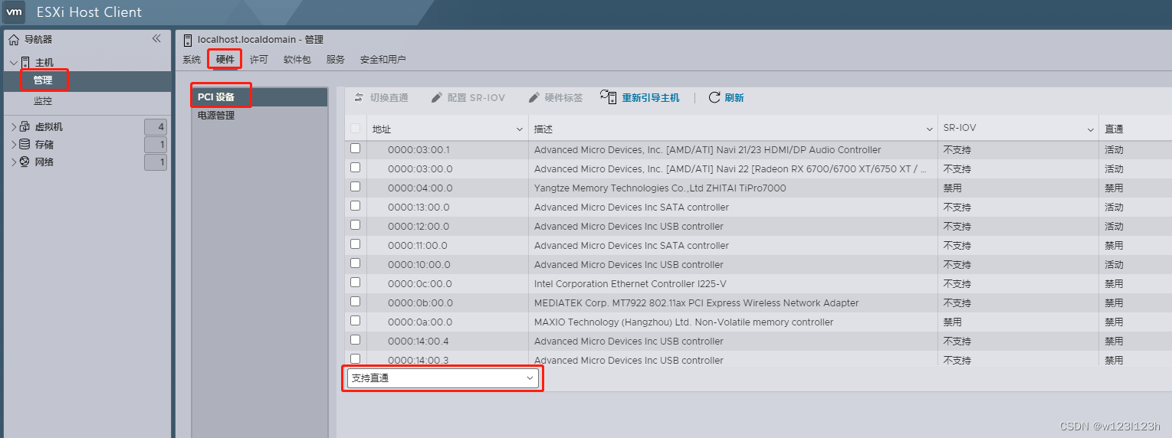Check the select-all checkbox in table header
Screen dimensions: 1172x438
(x=355, y=129)
